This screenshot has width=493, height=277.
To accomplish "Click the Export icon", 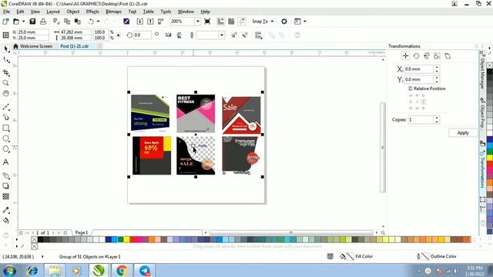I will (x=150, y=22).
